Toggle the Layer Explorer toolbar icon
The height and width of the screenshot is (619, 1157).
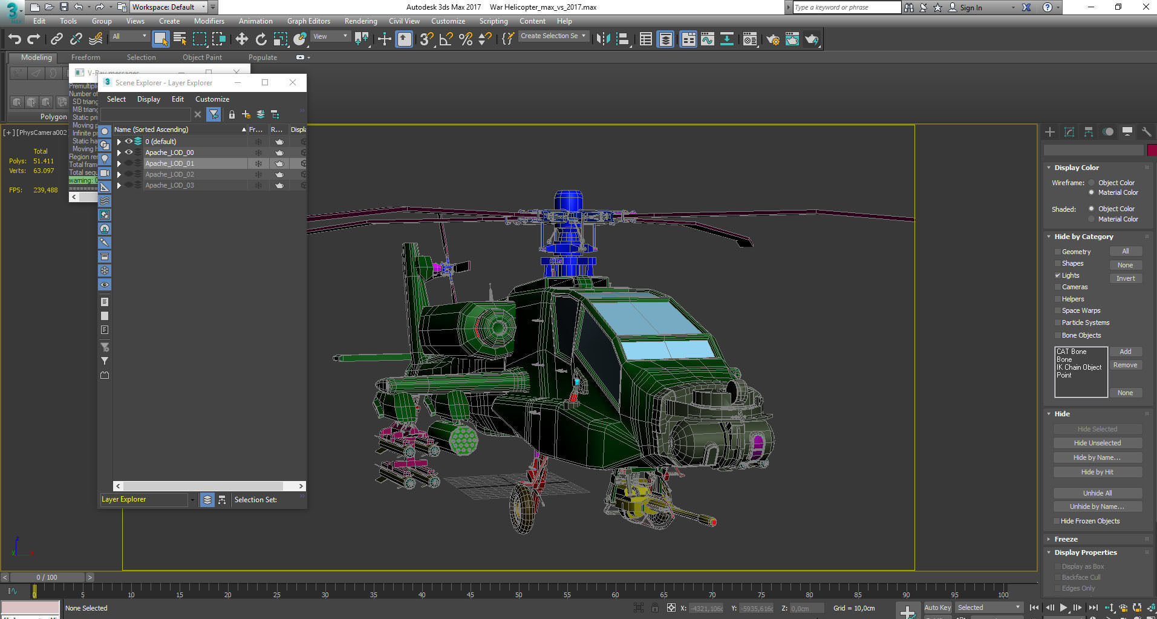pos(665,39)
